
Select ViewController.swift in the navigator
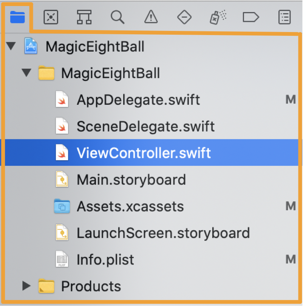tap(151, 153)
